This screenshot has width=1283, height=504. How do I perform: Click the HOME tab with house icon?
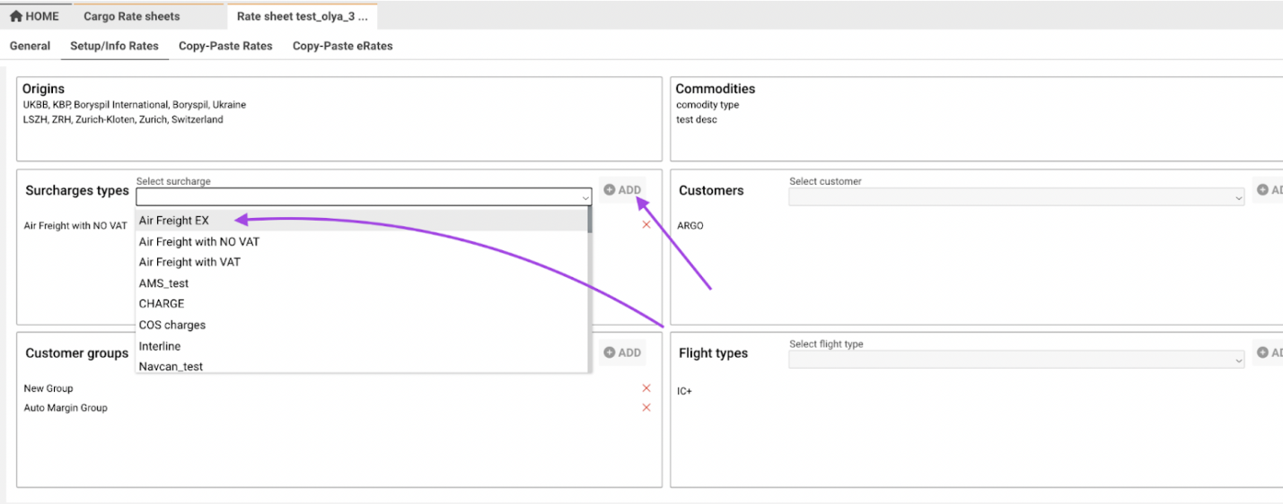point(35,16)
